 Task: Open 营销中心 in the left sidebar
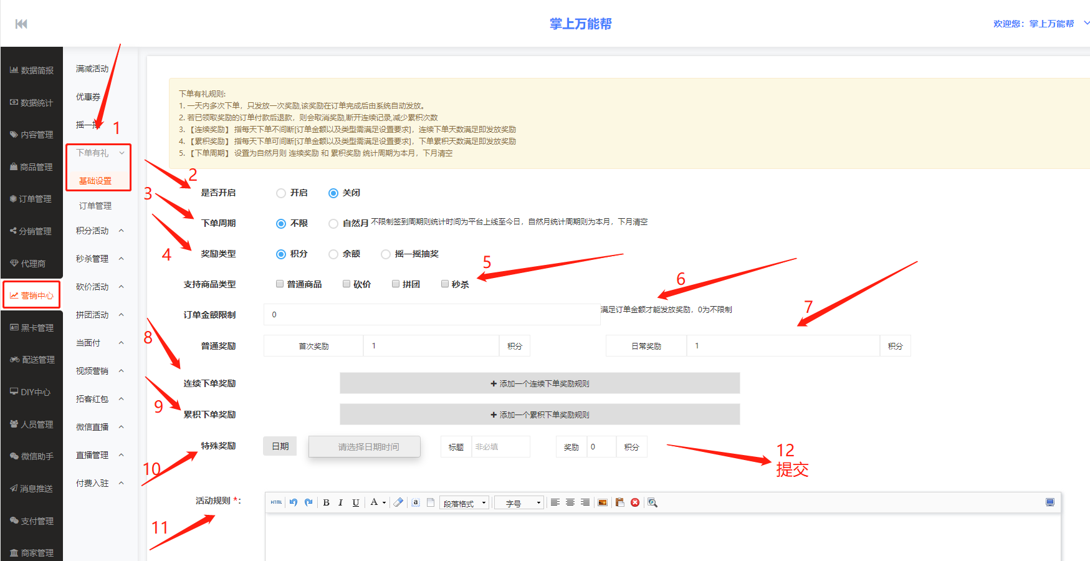coord(32,295)
